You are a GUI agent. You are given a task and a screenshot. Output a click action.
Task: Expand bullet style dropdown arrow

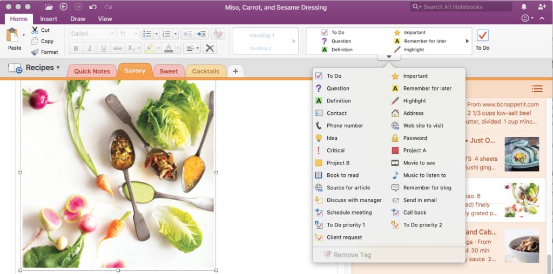[x=156, y=34]
